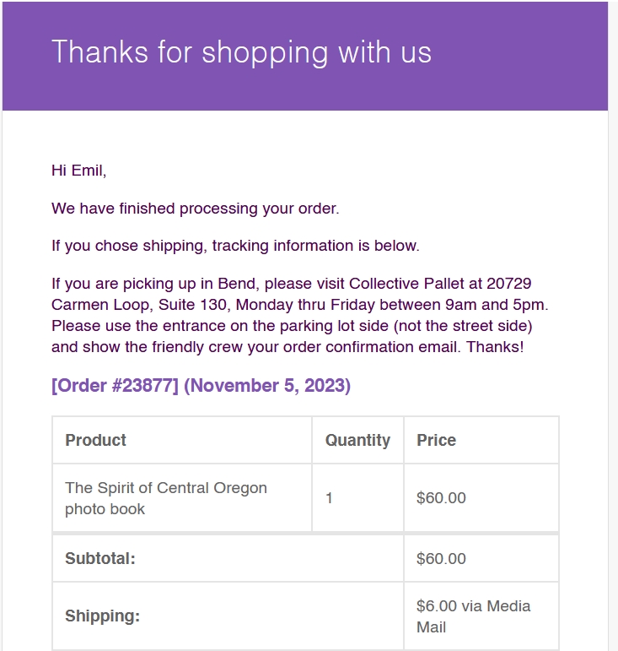Click the "Product" column header
Screen dimensions: 618x651
point(96,440)
